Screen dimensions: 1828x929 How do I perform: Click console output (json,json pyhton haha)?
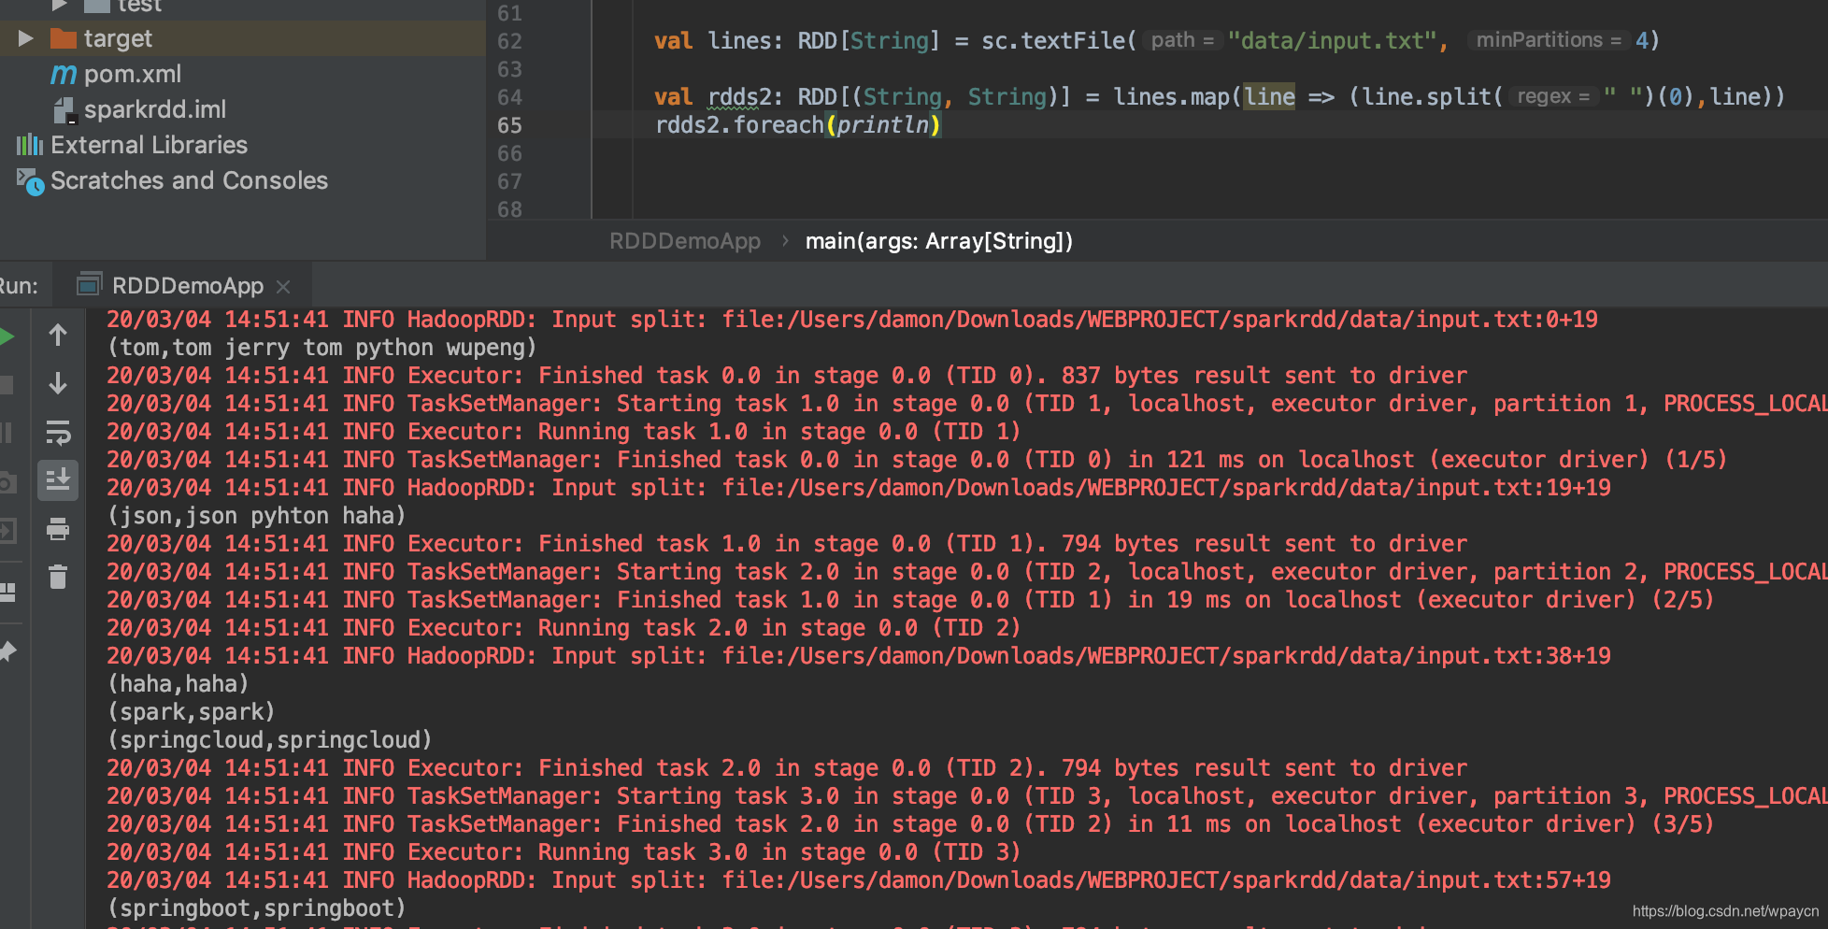(256, 516)
